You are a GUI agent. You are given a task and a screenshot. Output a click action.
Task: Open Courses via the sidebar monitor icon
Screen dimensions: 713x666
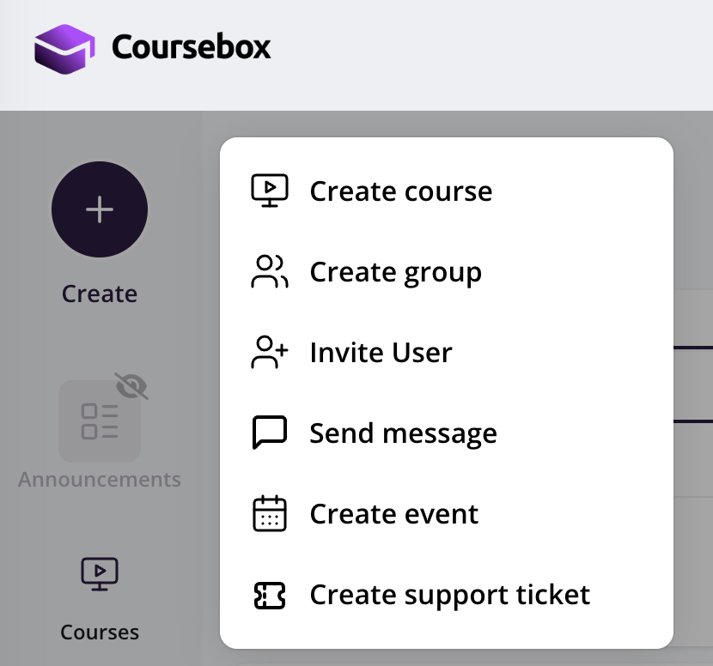[100, 573]
